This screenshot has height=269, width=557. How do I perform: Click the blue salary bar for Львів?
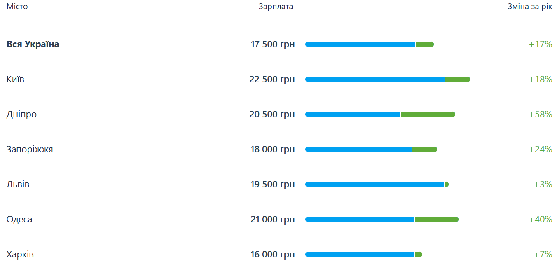tap(374, 184)
